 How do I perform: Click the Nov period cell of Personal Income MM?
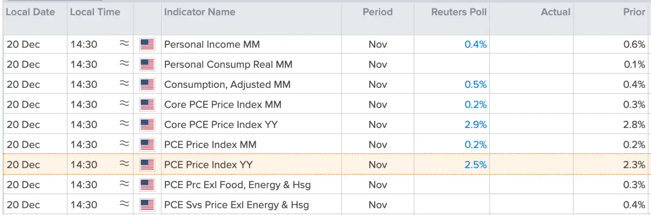point(378,45)
